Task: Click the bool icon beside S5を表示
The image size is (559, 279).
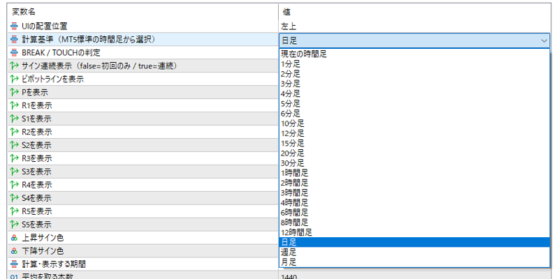Action: [14, 225]
